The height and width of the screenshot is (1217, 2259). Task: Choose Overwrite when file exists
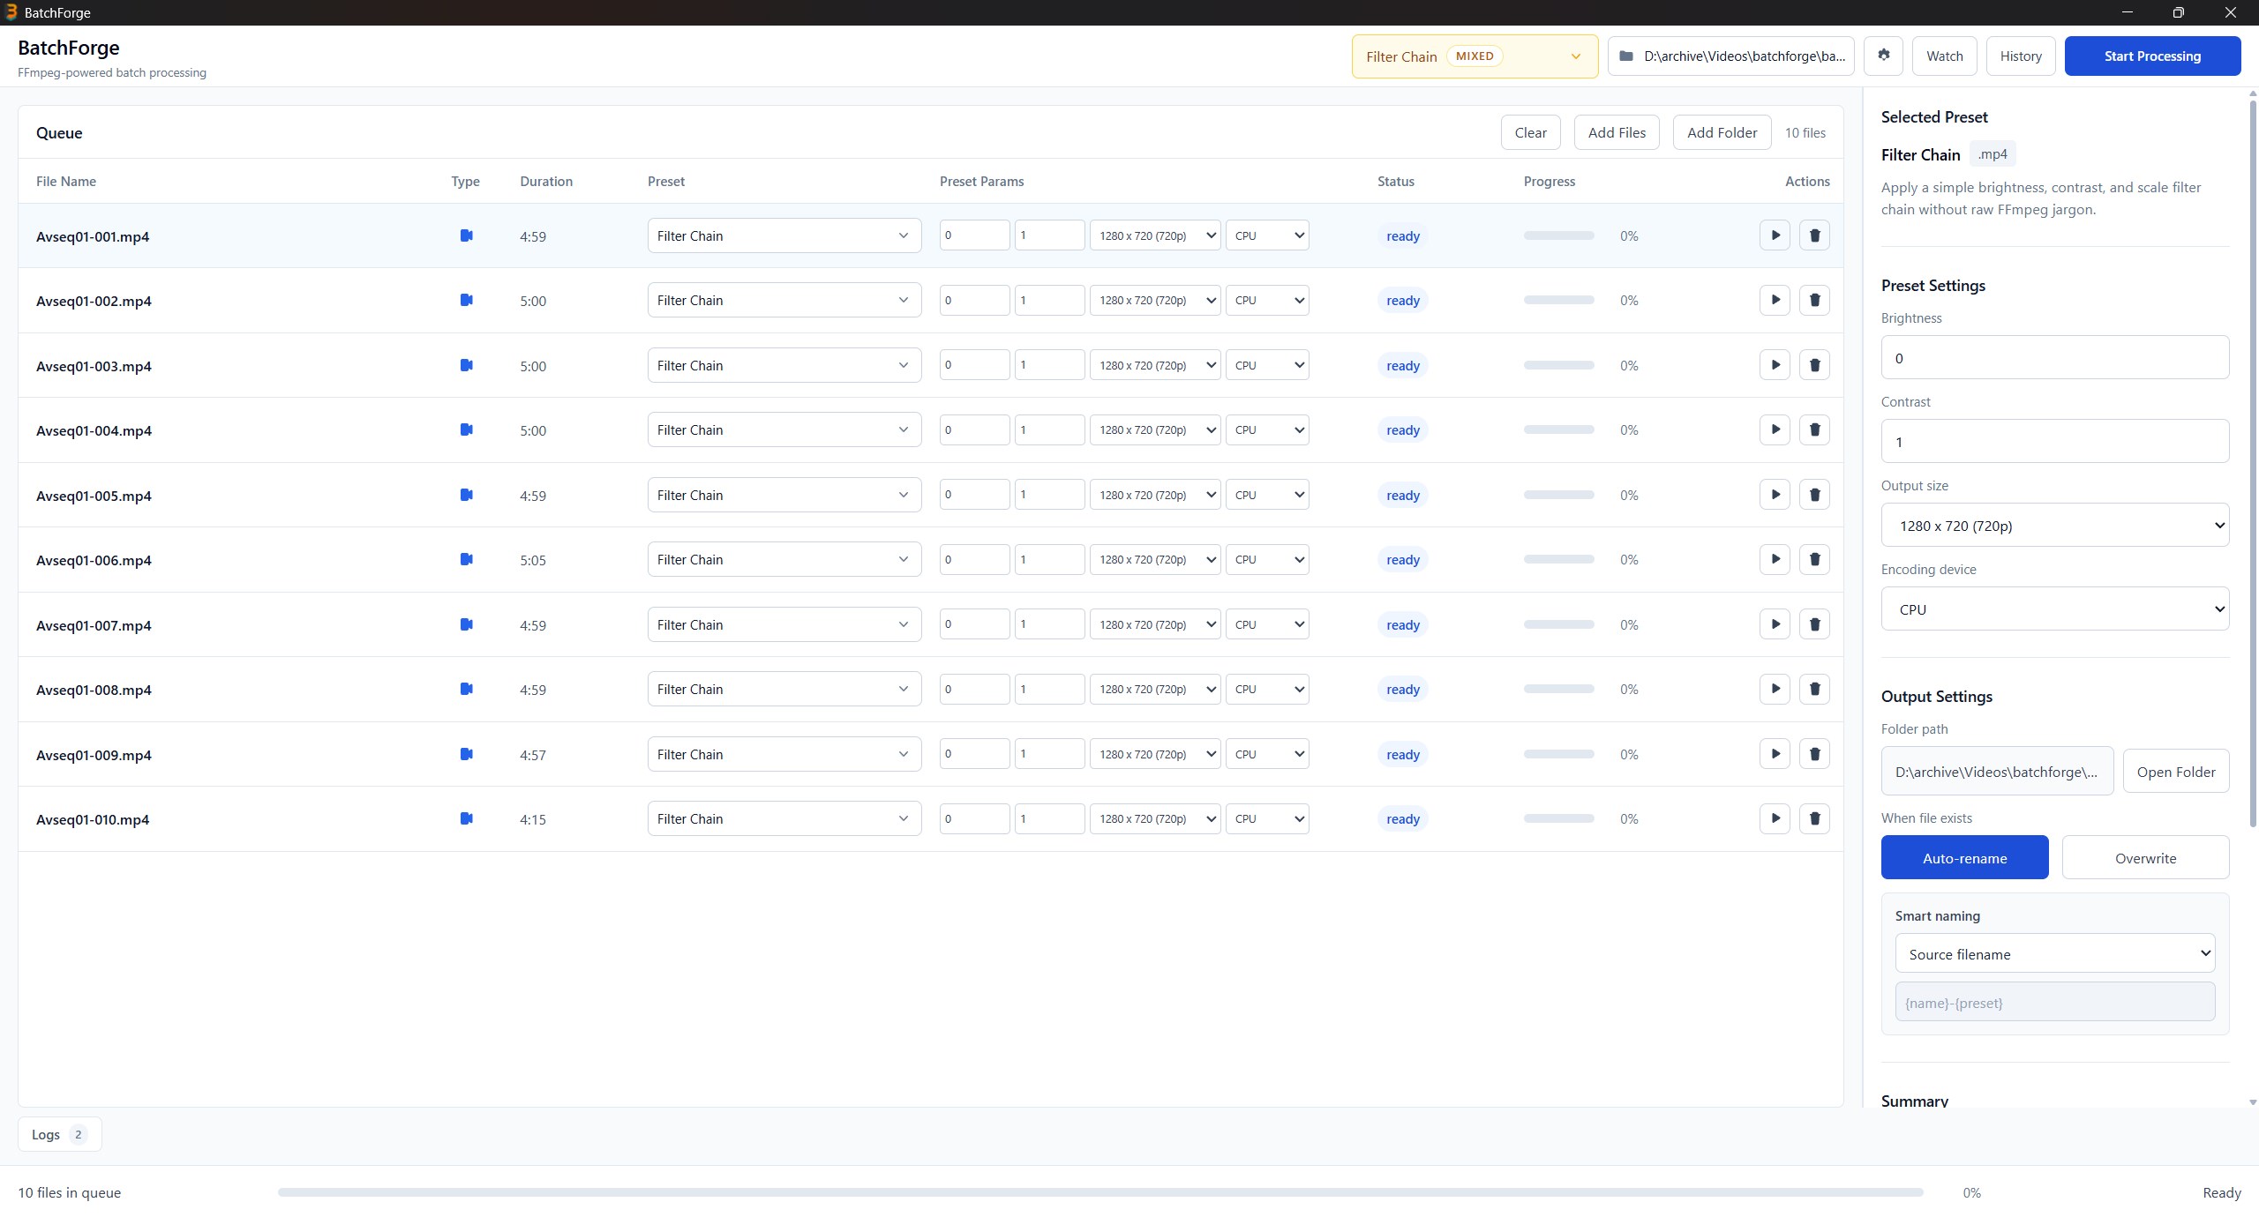coord(2145,857)
